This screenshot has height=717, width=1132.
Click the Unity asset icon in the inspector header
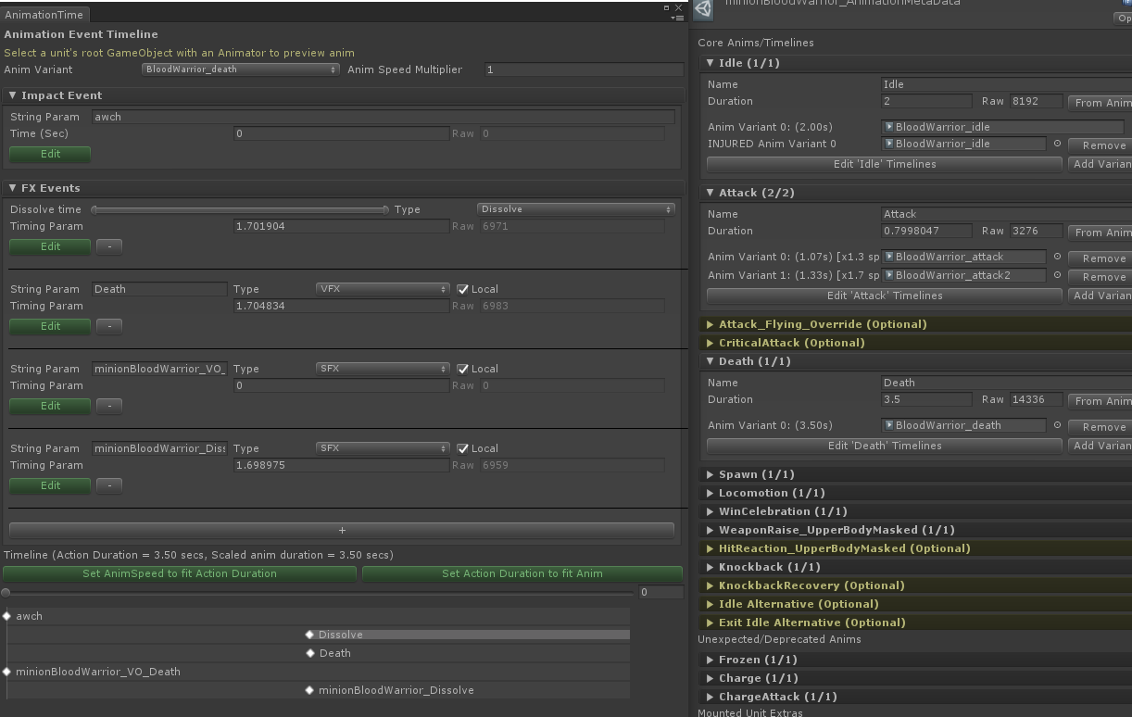pos(704,8)
